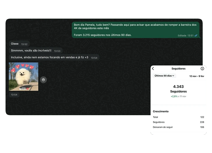Click the Seguidores header title
Viewport: 212px width, 153px height.
click(x=178, y=69)
